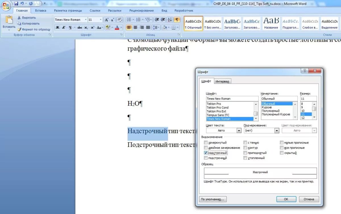Sort the selected text
Viewport: 341px width, 214px height.
pos(170,20)
